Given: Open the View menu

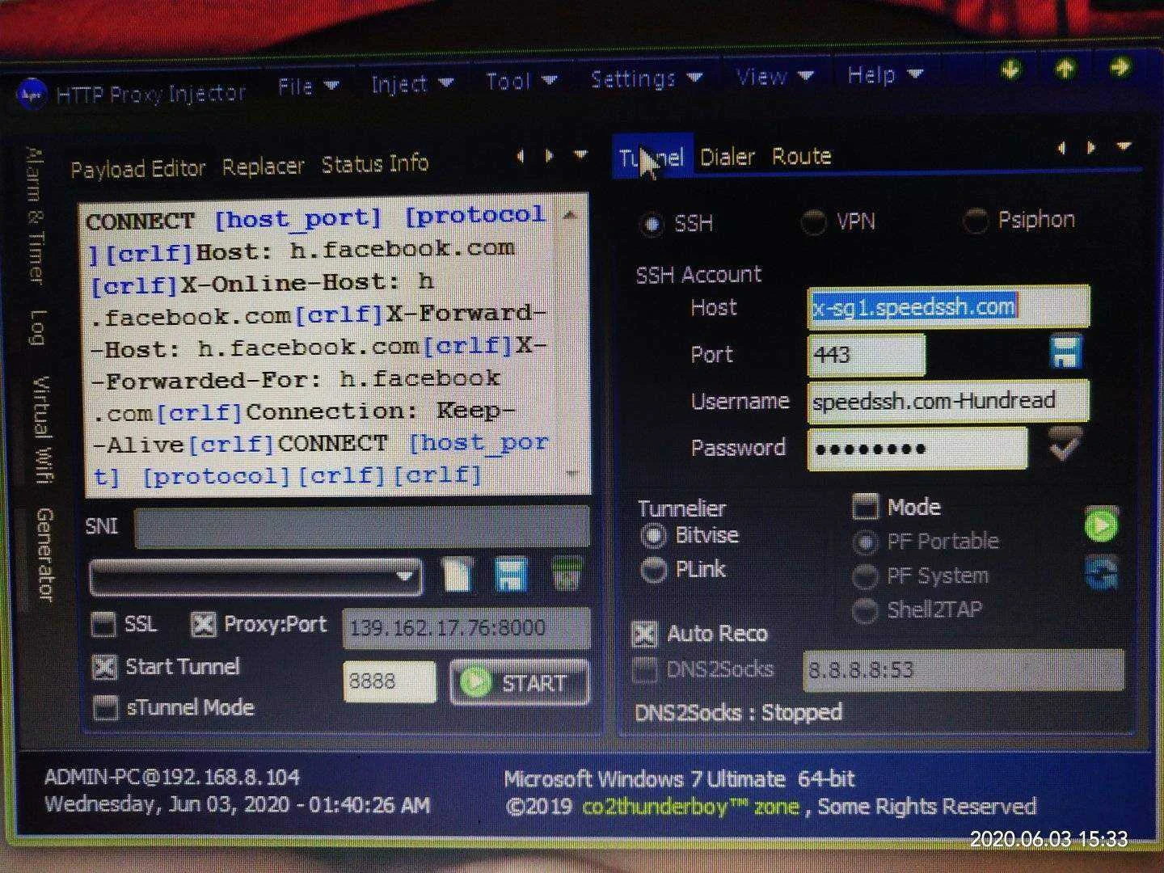Looking at the screenshot, I should [x=774, y=77].
